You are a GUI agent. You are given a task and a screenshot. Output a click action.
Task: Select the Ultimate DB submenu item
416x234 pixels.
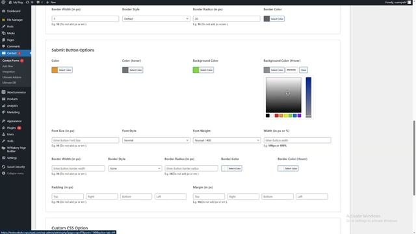pyautogui.click(x=9, y=83)
